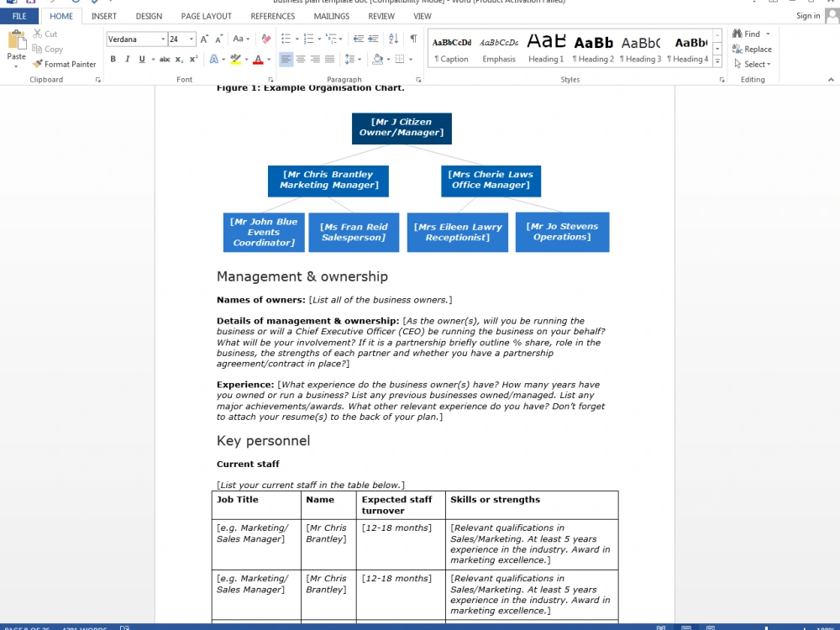Select Mrs Cherie Laws chart box
This screenshot has height=630, width=840.
pyautogui.click(x=491, y=181)
